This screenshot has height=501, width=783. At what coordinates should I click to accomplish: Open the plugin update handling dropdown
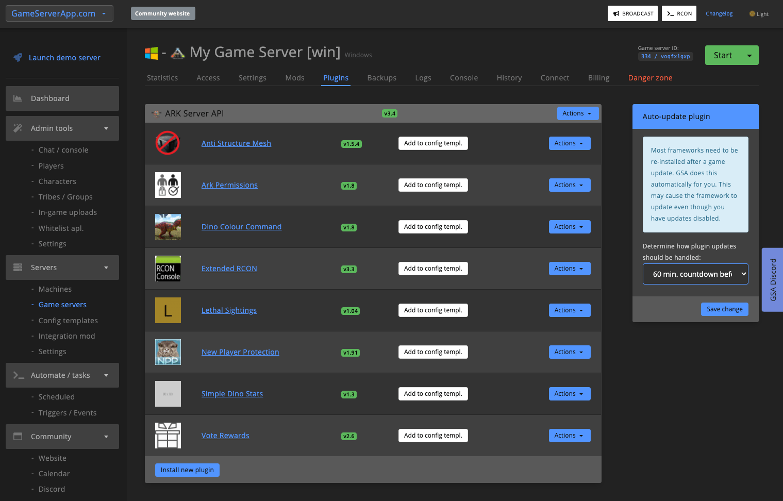point(695,274)
